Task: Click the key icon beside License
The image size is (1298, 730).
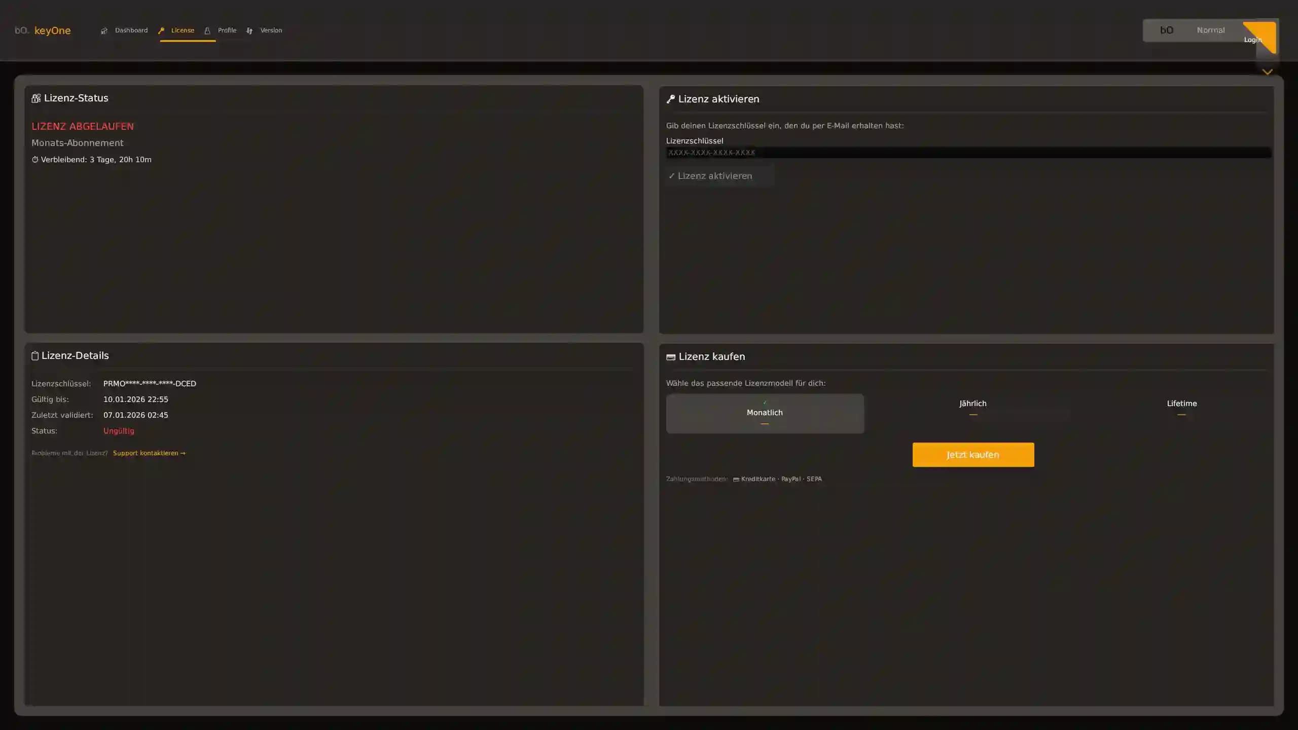Action: (x=161, y=30)
